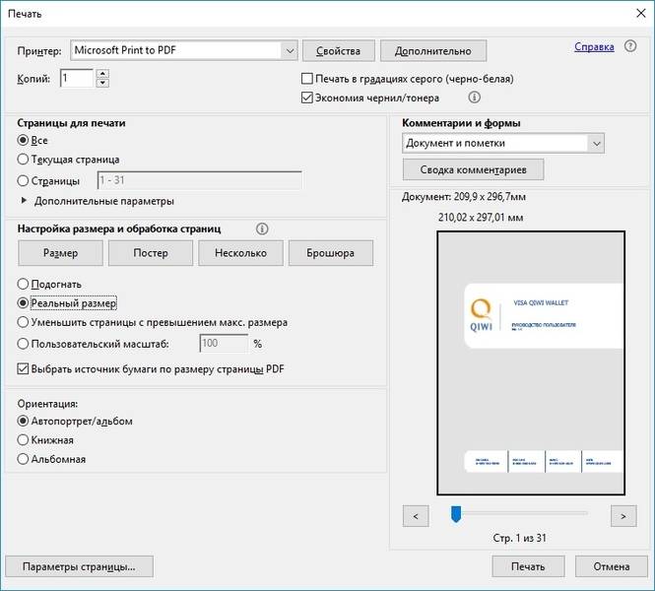Decrease copies with the down stepper arrow
The image size is (655, 591).
tap(102, 83)
